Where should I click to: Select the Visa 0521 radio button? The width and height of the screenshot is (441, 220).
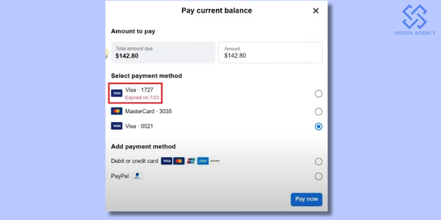[319, 127]
